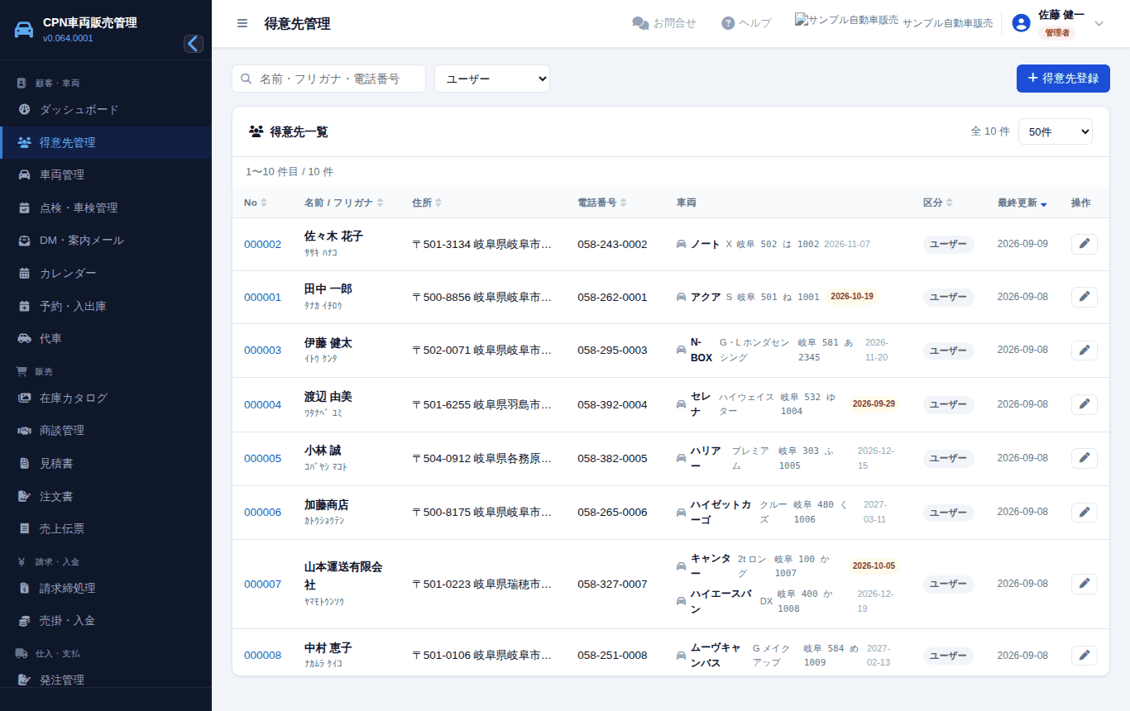This screenshot has width=1130, height=711.
Task: Open the ユーザー category filter dropdown
Action: 492,79
